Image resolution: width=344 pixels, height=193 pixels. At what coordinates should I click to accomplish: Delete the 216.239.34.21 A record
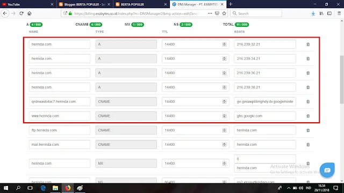[308, 58]
